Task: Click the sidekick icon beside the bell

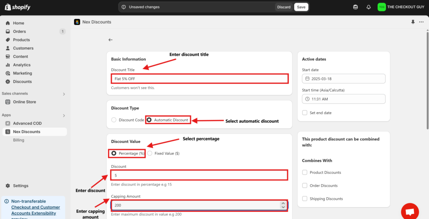Action: (356, 7)
